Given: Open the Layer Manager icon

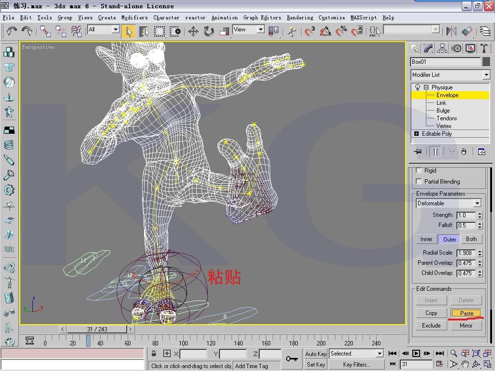Looking at the screenshot, I should pos(485,31).
